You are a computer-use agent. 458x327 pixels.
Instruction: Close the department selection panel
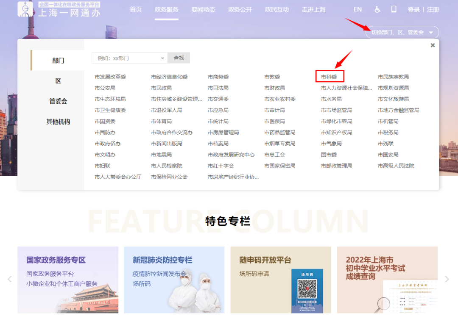click(x=433, y=45)
